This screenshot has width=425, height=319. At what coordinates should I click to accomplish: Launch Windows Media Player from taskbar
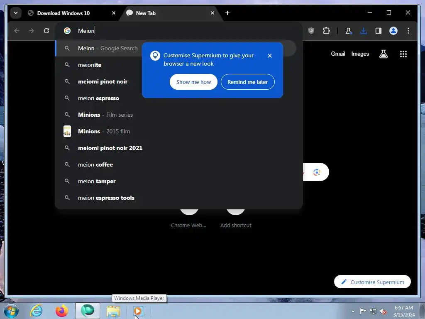pos(138,311)
